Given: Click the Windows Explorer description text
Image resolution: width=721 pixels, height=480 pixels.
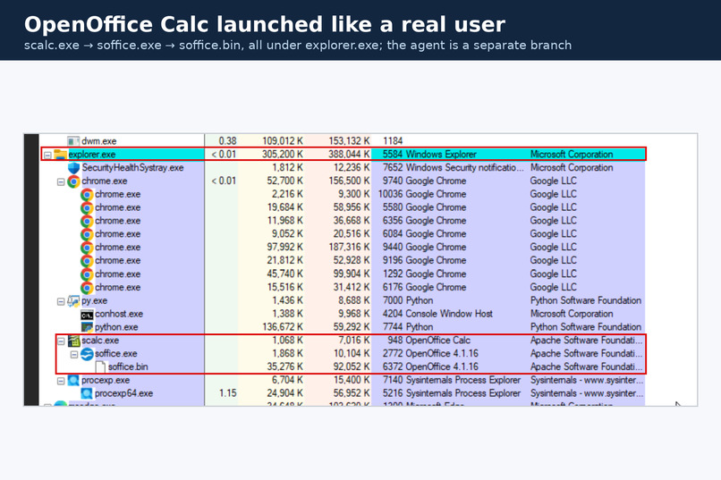Looking at the screenshot, I should 440,155.
